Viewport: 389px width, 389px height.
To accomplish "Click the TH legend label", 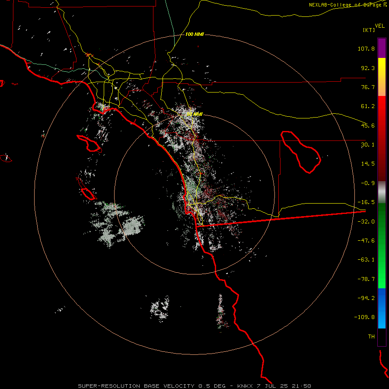I will [x=371, y=337].
